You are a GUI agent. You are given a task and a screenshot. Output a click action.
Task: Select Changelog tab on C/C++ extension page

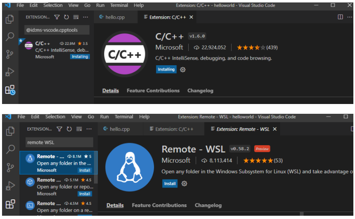point(200,91)
